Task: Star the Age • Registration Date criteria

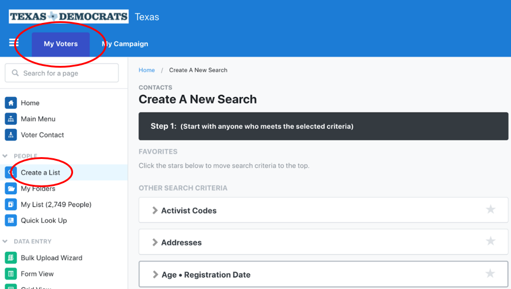Action: coord(490,273)
